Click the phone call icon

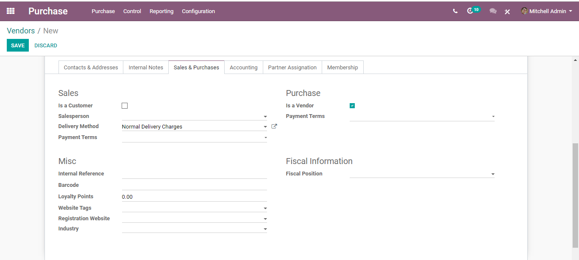[455, 11]
